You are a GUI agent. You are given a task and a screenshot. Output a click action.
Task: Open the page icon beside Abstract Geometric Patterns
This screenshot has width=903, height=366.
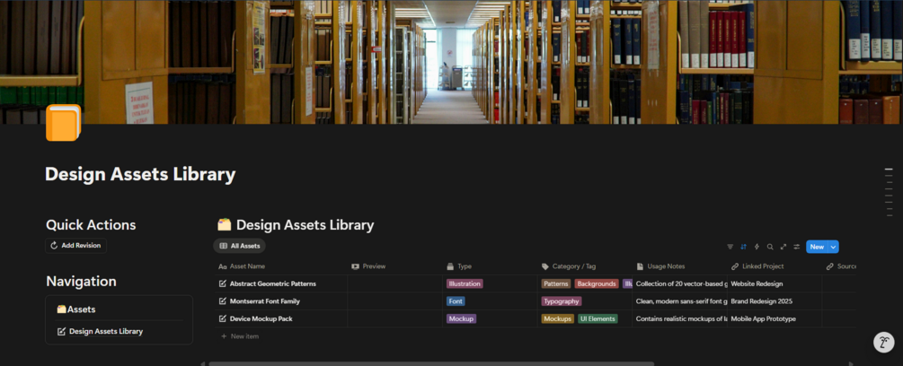pyautogui.click(x=223, y=283)
